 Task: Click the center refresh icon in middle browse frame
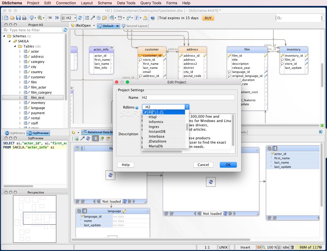[211, 182]
